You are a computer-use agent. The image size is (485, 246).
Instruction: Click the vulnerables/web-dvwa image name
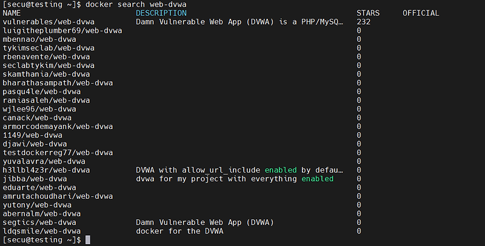48,22
